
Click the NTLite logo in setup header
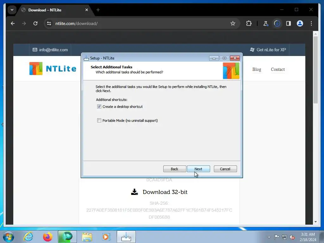pyautogui.click(x=231, y=71)
